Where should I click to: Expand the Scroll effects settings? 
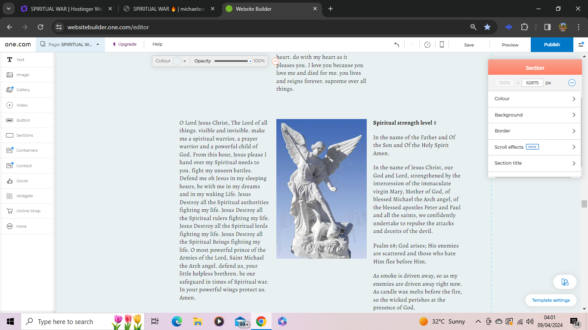click(535, 147)
